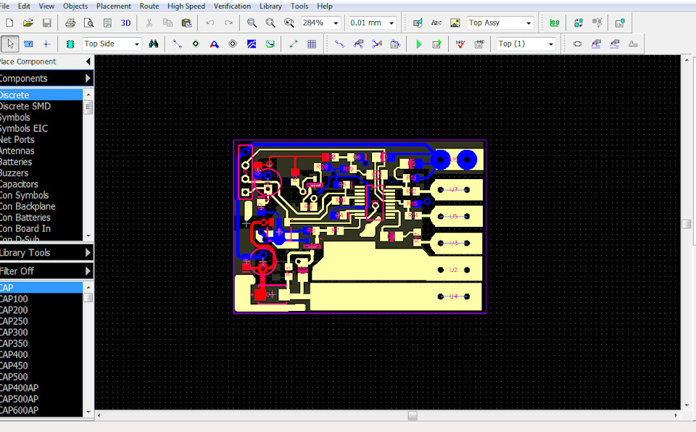Open the Objects menu

click(x=75, y=7)
